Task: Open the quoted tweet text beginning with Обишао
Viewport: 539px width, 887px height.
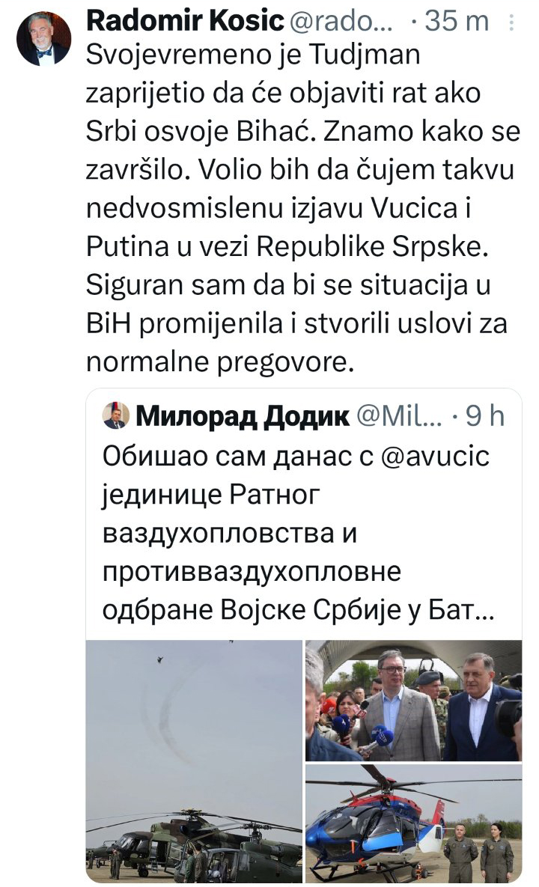Action: coord(299,534)
